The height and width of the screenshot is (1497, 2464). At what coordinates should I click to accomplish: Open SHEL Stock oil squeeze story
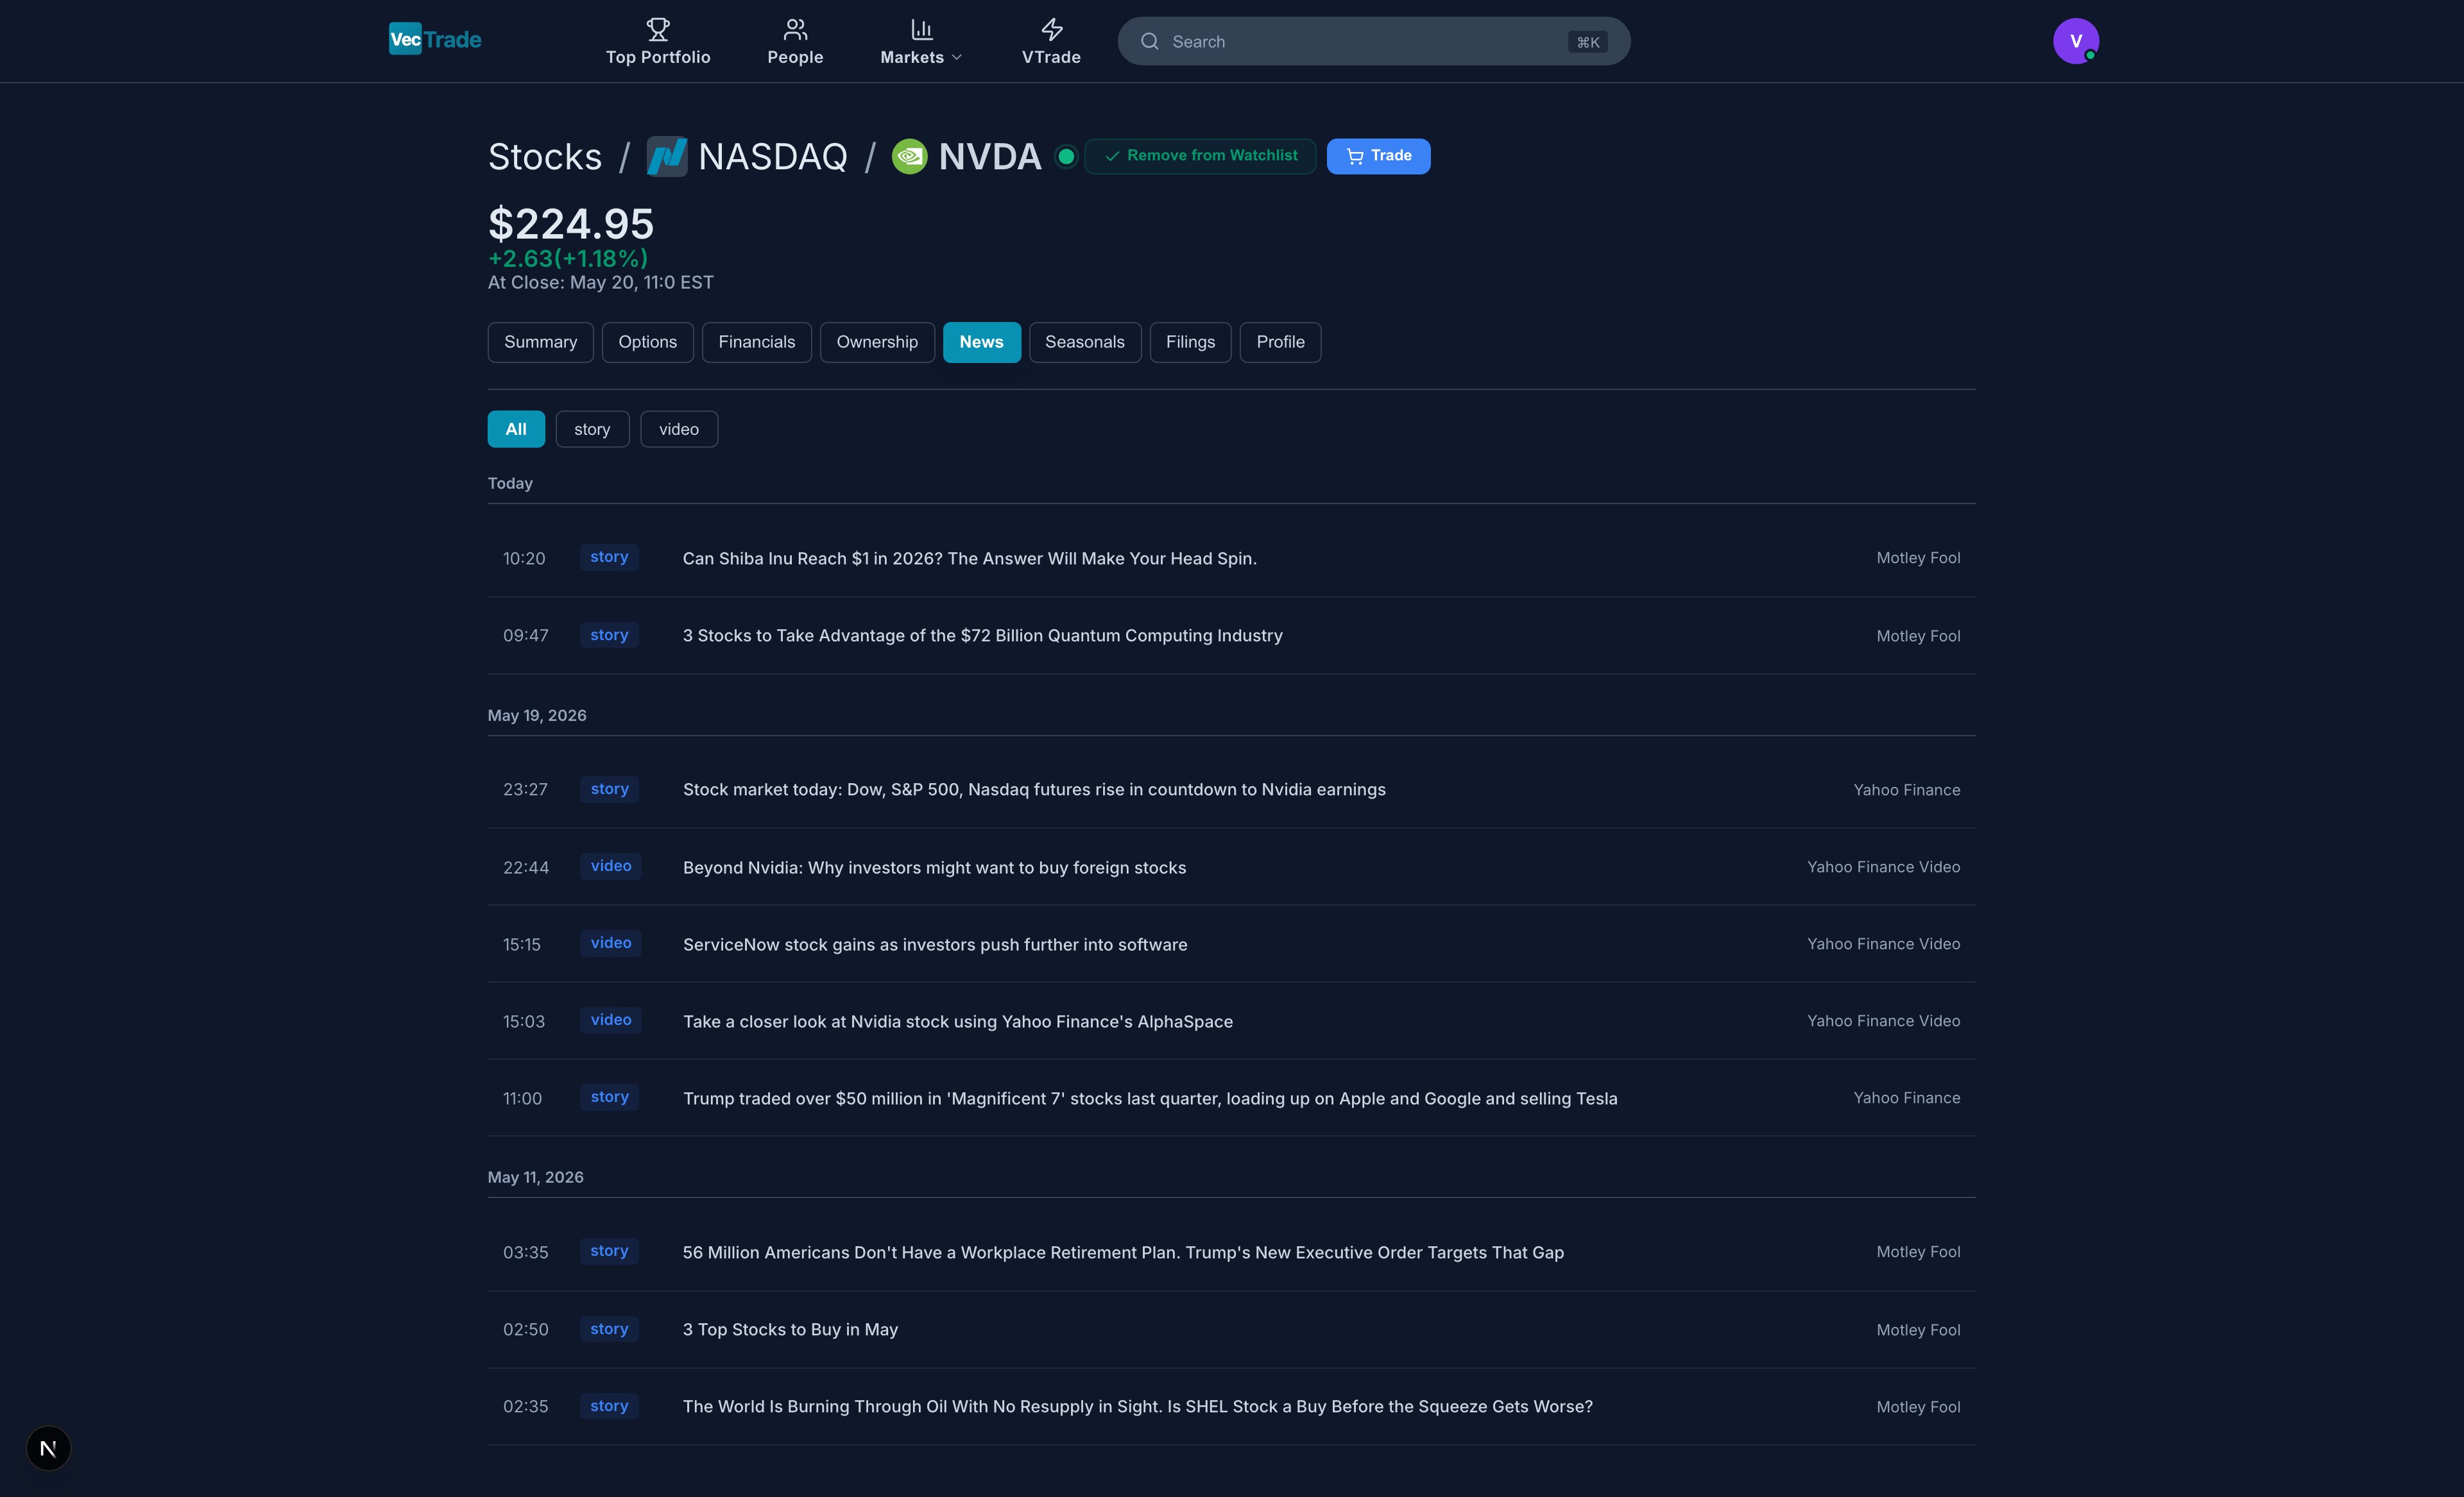click(1137, 1406)
